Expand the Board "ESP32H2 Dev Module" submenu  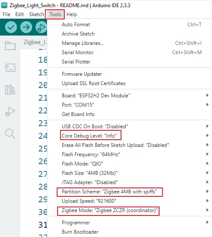pos(129,96)
